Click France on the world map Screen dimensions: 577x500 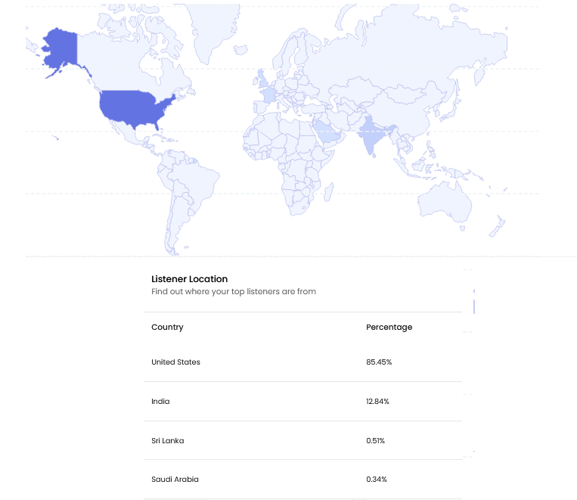(269, 95)
